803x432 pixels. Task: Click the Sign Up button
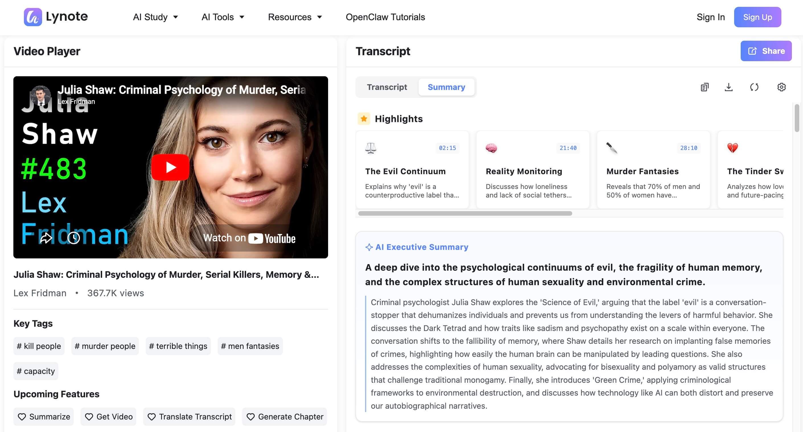coord(757,17)
